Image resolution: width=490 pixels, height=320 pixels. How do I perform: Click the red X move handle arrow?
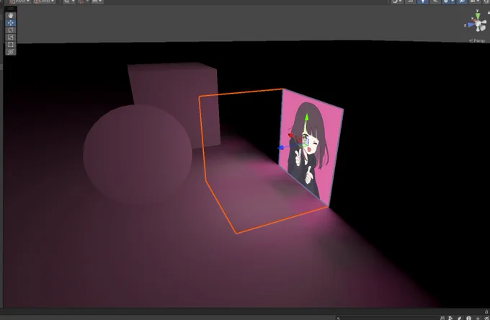pyautogui.click(x=290, y=135)
